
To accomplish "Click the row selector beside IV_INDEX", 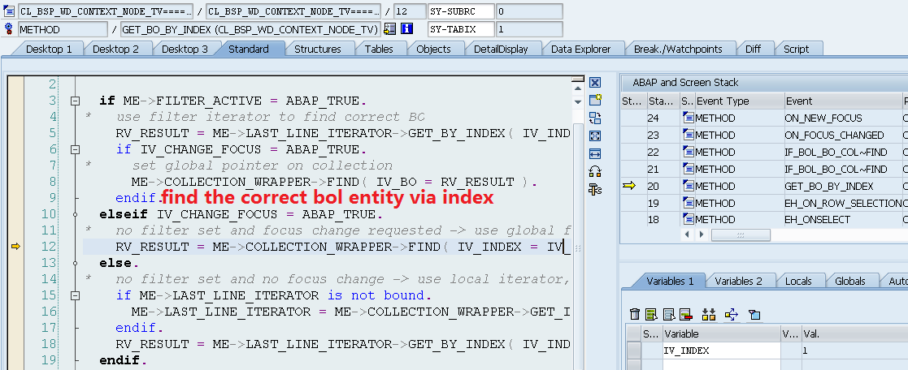I will (x=634, y=351).
